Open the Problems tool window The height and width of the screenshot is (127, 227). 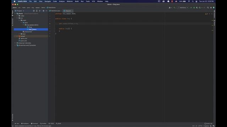point(25,123)
